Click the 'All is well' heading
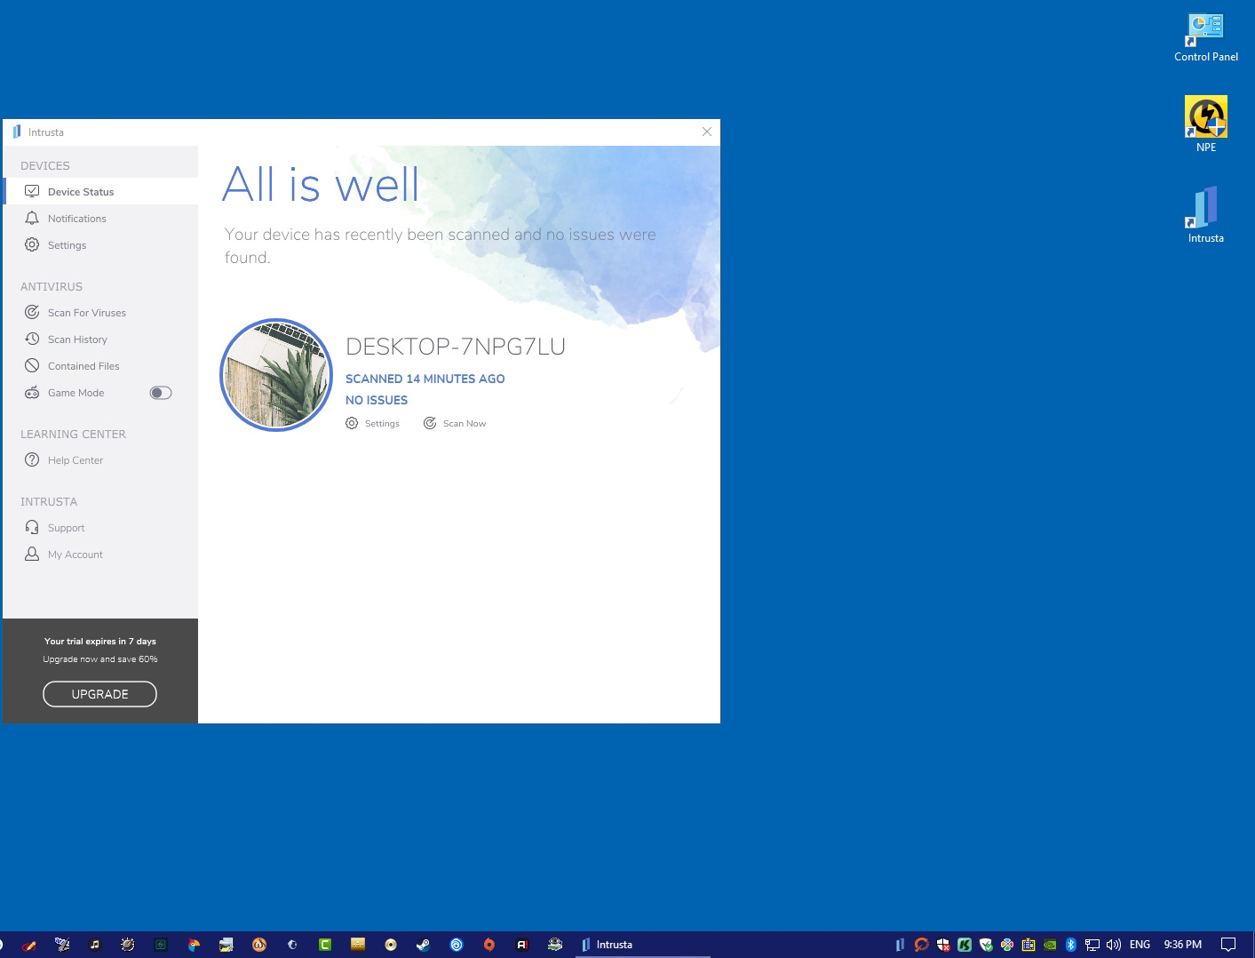Image resolution: width=1255 pixels, height=958 pixels. 321,184
